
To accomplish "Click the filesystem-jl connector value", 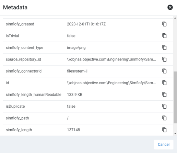I will tap(77, 71).
